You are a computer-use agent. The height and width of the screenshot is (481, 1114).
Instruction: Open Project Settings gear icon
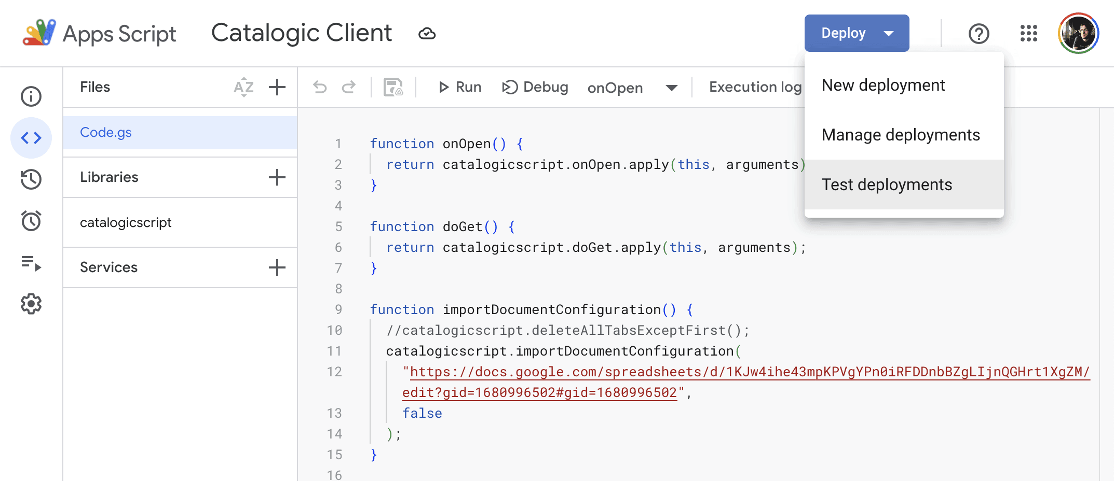(31, 304)
